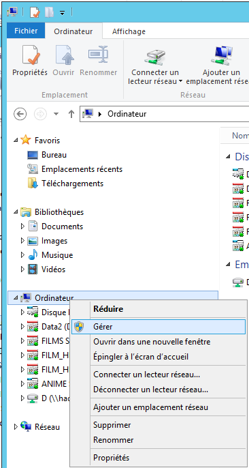Screen dimensions: 249x468
Task: Go up one folder level
Action: click(71, 114)
